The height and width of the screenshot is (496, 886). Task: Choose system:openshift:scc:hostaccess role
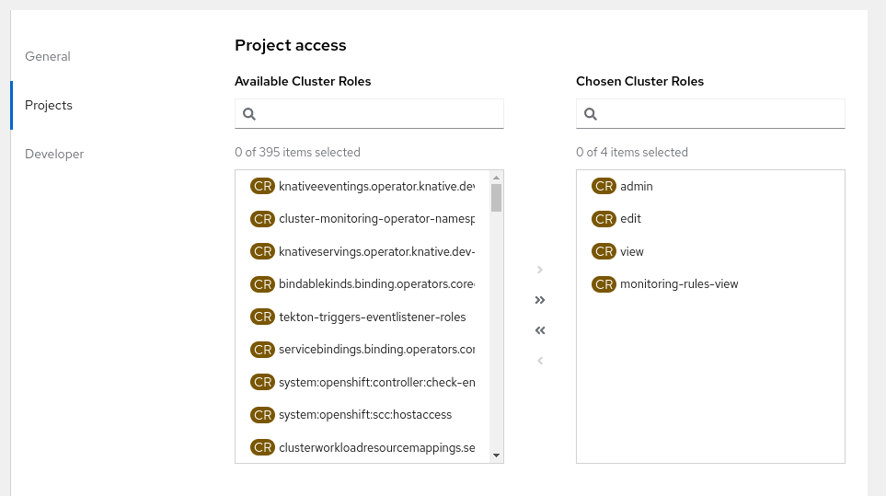pos(364,415)
